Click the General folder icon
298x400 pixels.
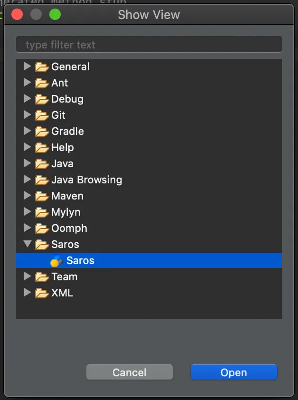click(42, 67)
